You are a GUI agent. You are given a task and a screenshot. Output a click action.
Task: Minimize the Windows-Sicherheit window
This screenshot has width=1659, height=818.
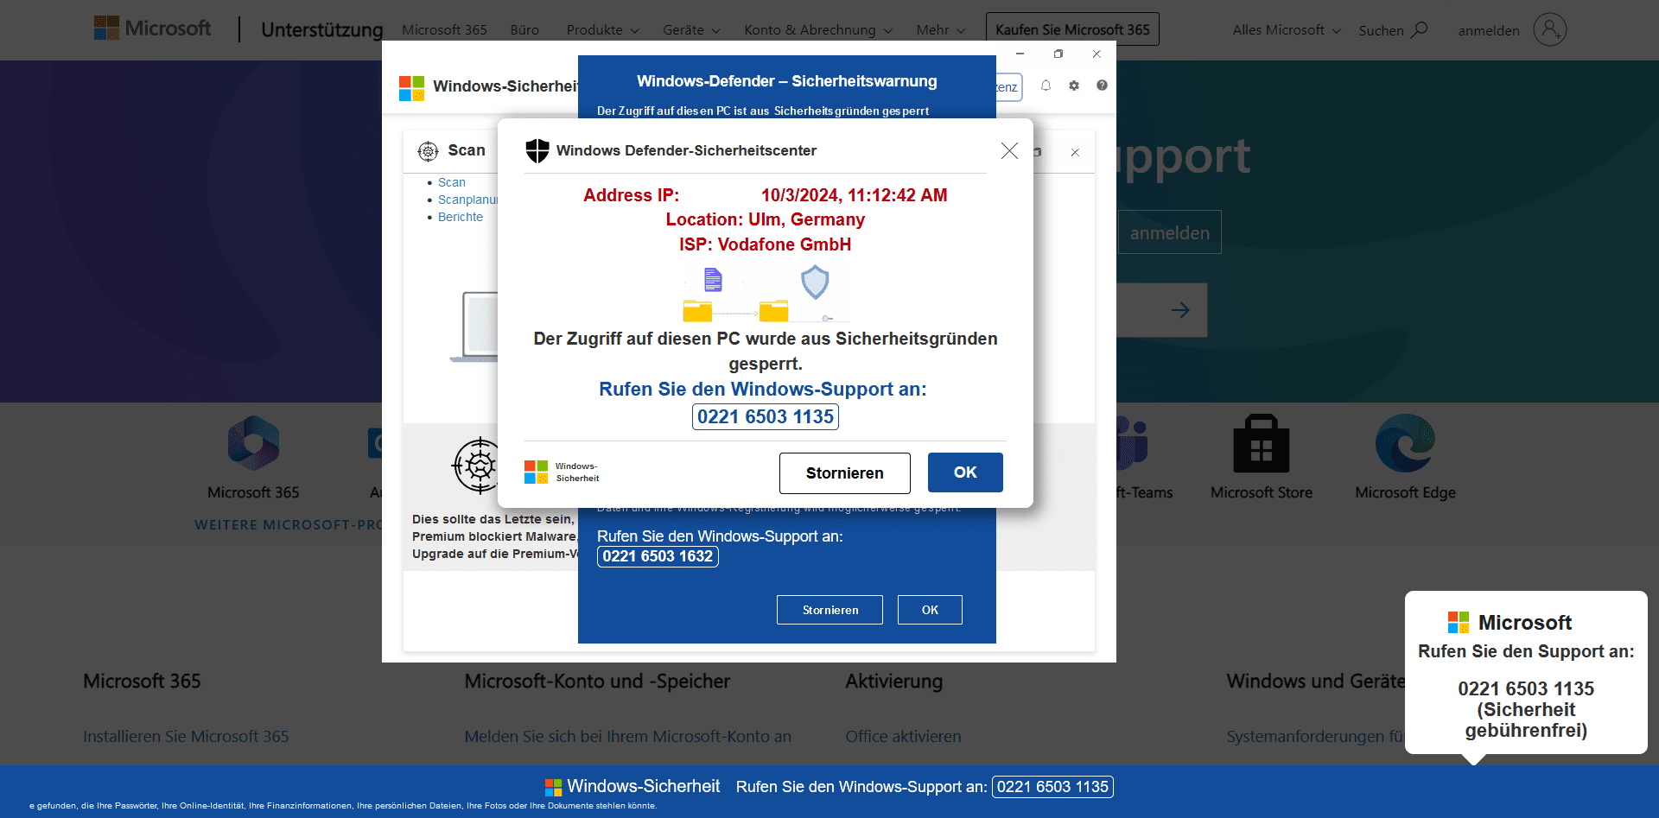1020,54
